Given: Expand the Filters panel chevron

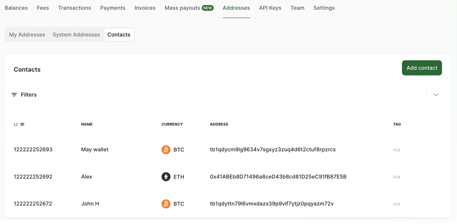Looking at the screenshot, I should tap(436, 95).
